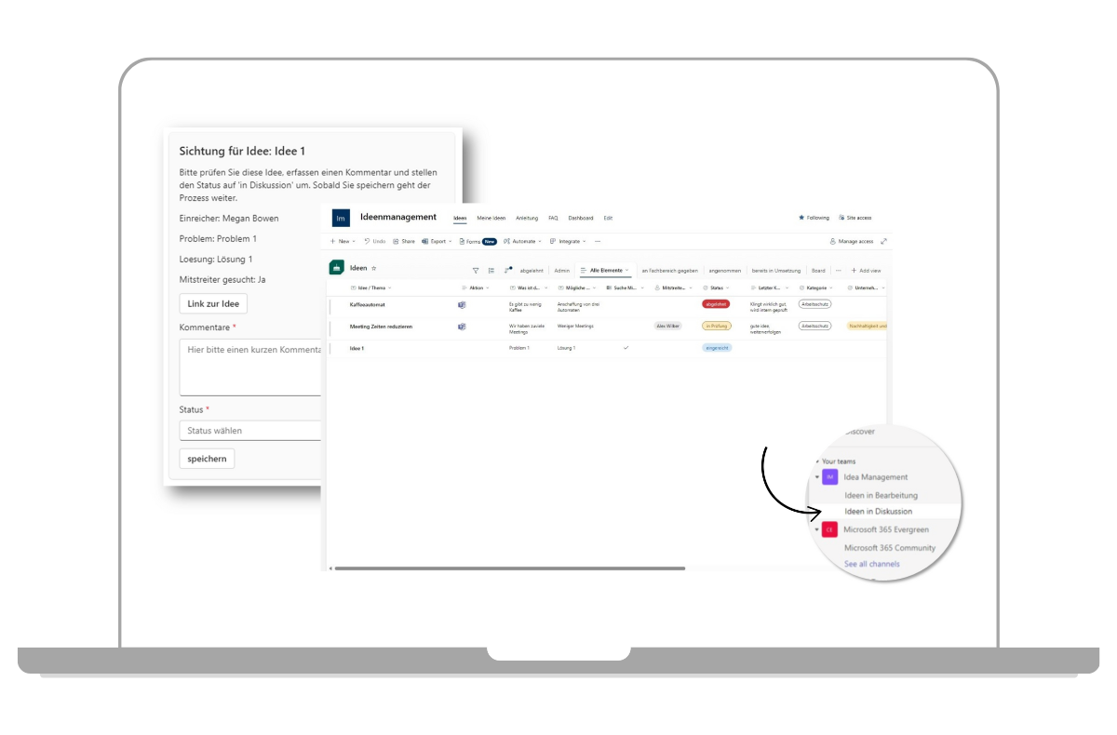
Task: Click the speichern button
Action: pyautogui.click(x=207, y=459)
